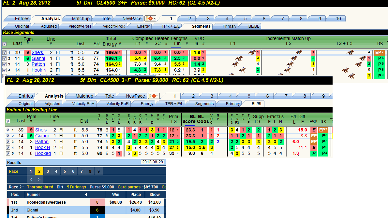The height and width of the screenshot is (218, 388).
Task: Select race 2 button in Results
Action: pyautogui.click(x=39, y=171)
